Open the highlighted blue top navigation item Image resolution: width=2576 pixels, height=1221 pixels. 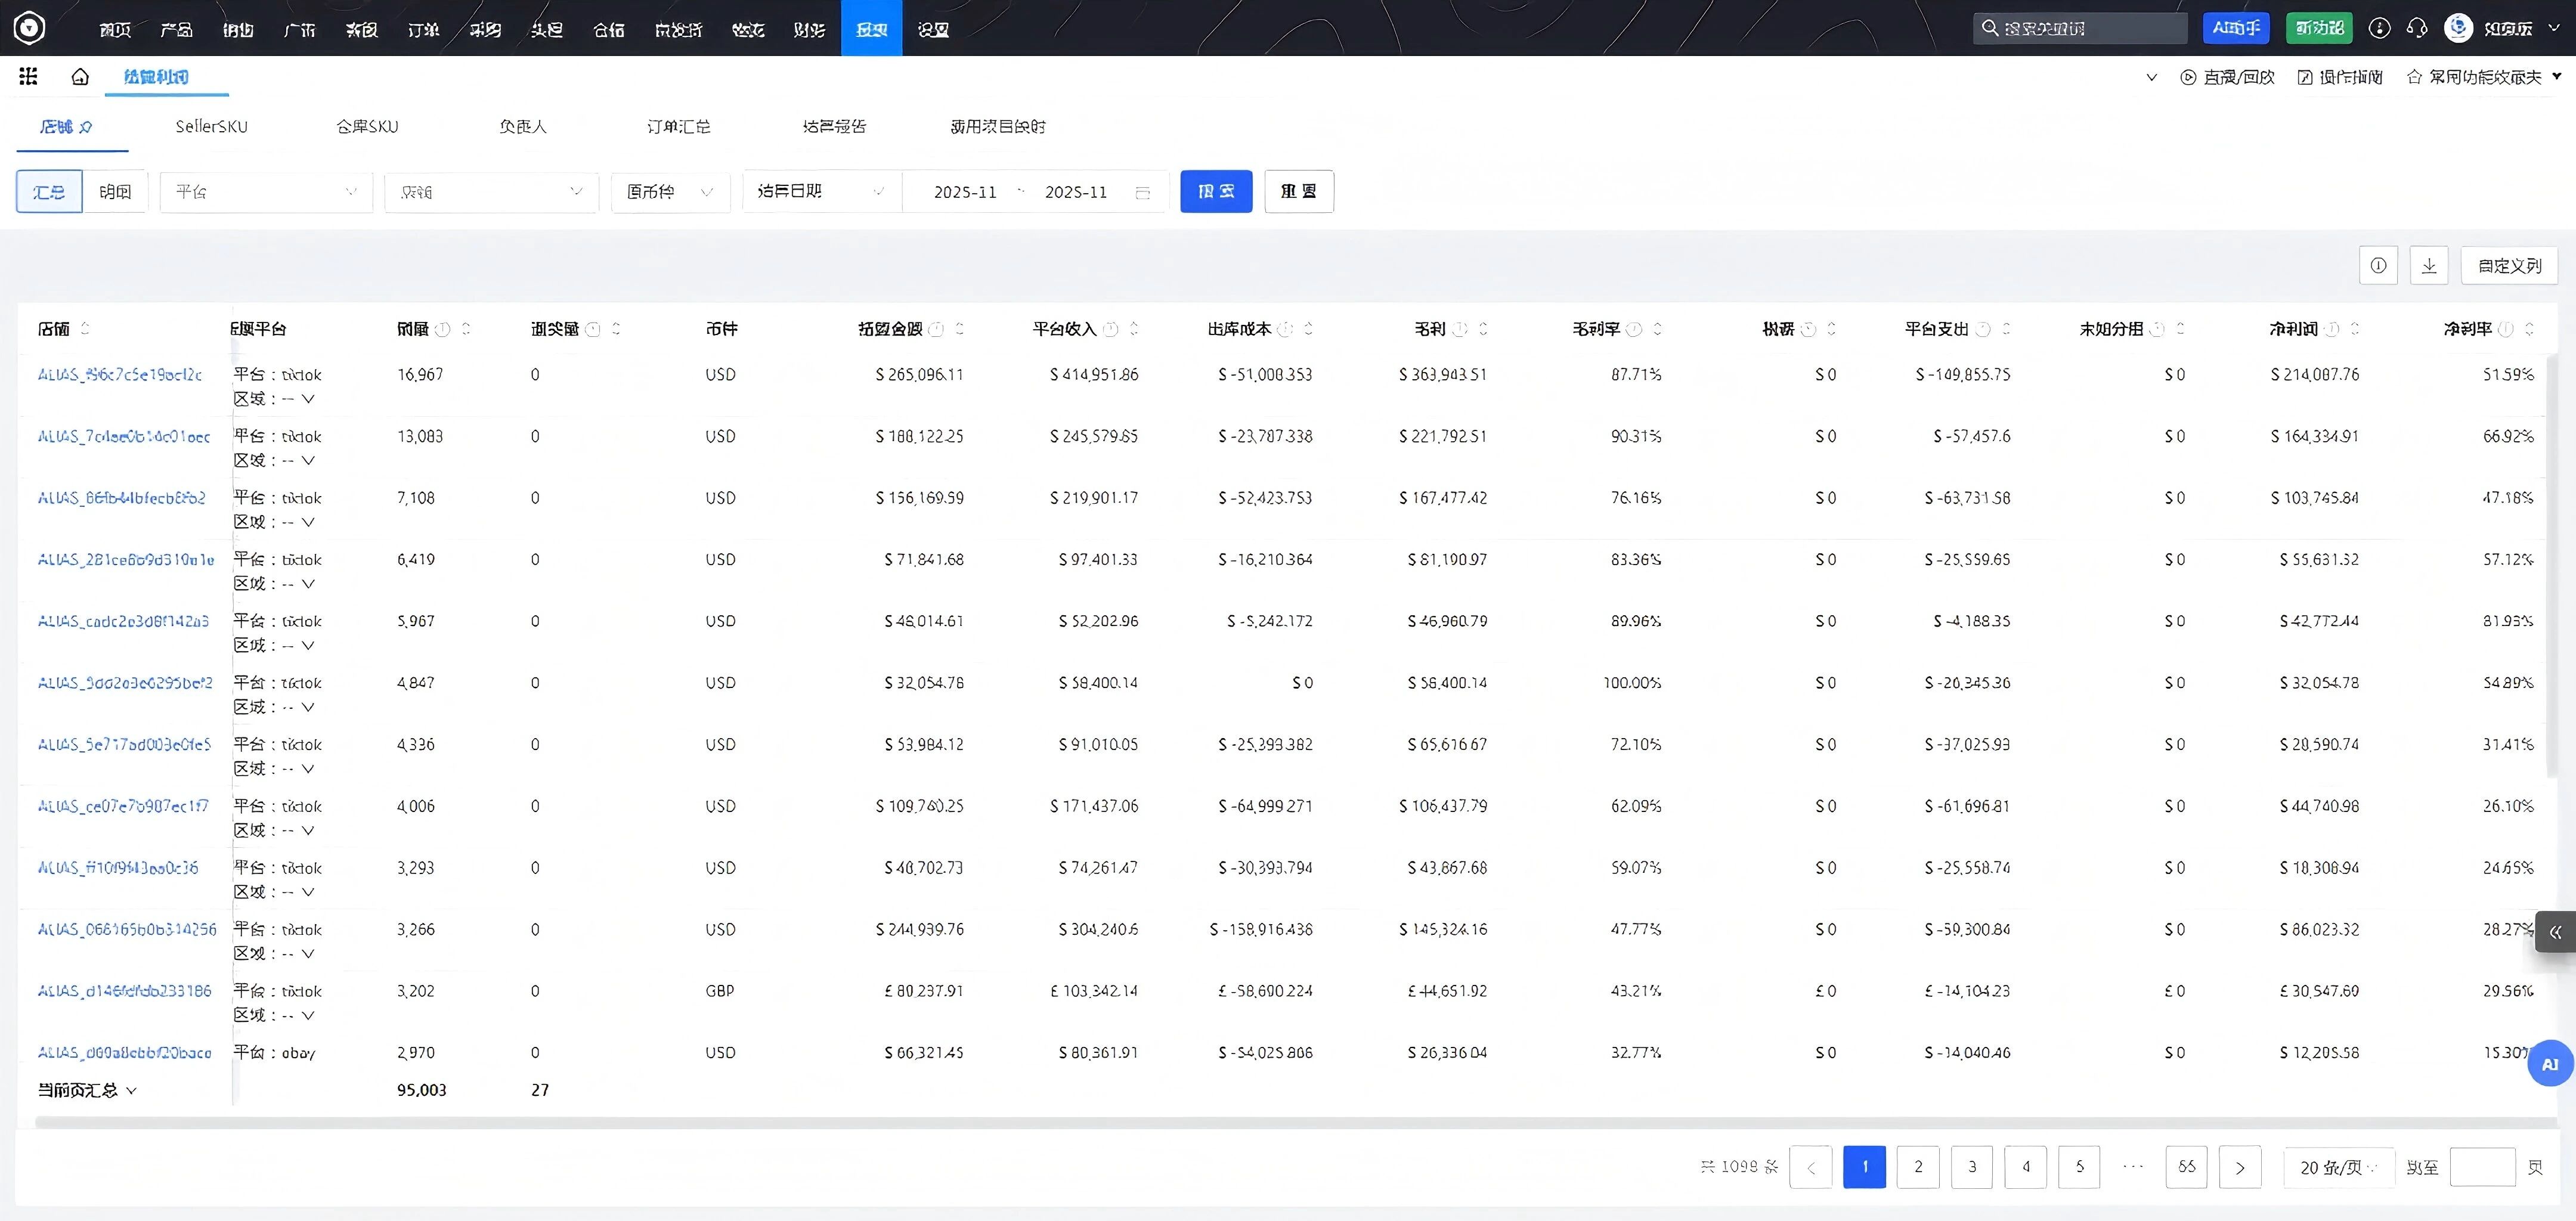(871, 29)
